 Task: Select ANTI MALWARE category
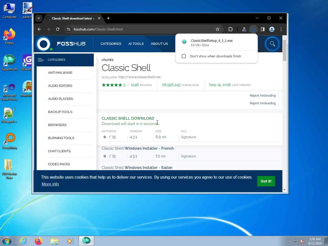coord(60,73)
